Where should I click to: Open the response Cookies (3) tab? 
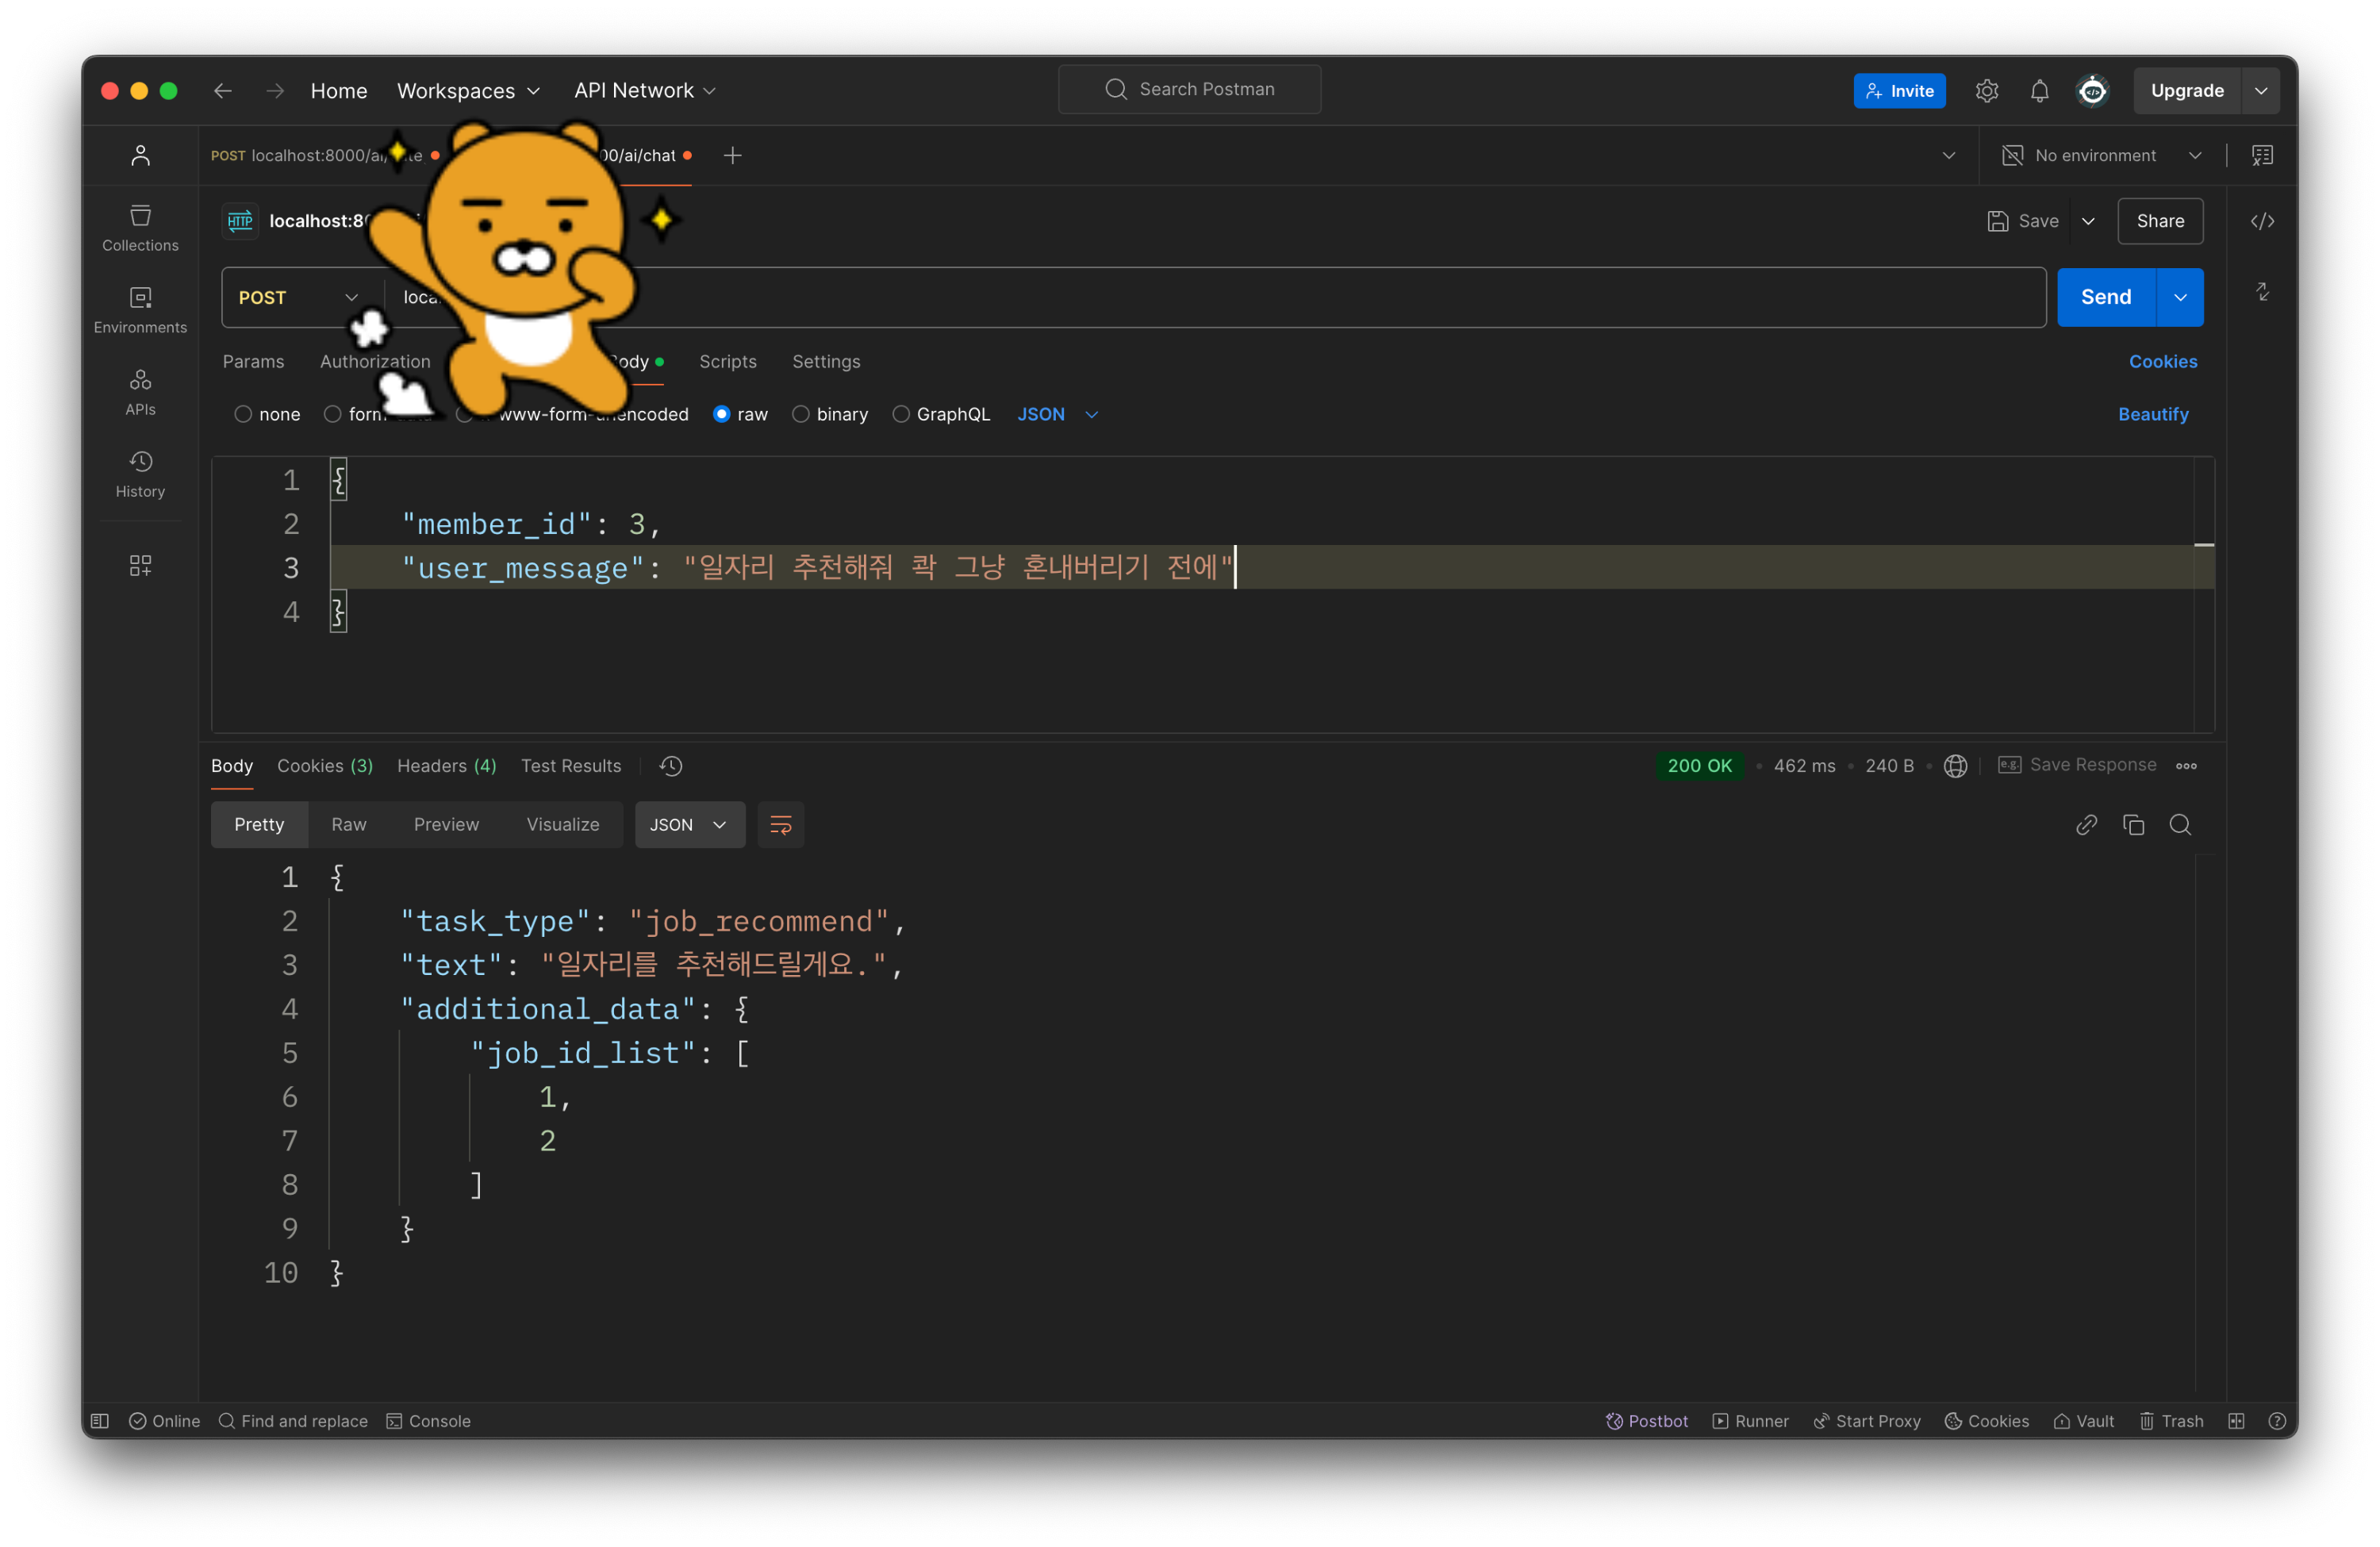(x=325, y=766)
